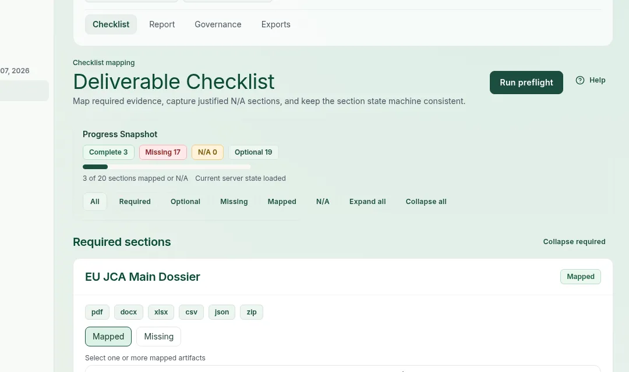
Task: Toggle the xlsx format chip
Action: pos(161,312)
